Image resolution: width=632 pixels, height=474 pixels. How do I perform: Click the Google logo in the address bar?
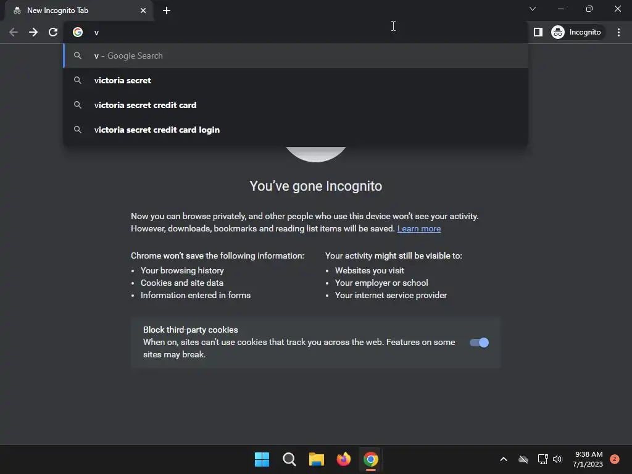[x=78, y=32]
